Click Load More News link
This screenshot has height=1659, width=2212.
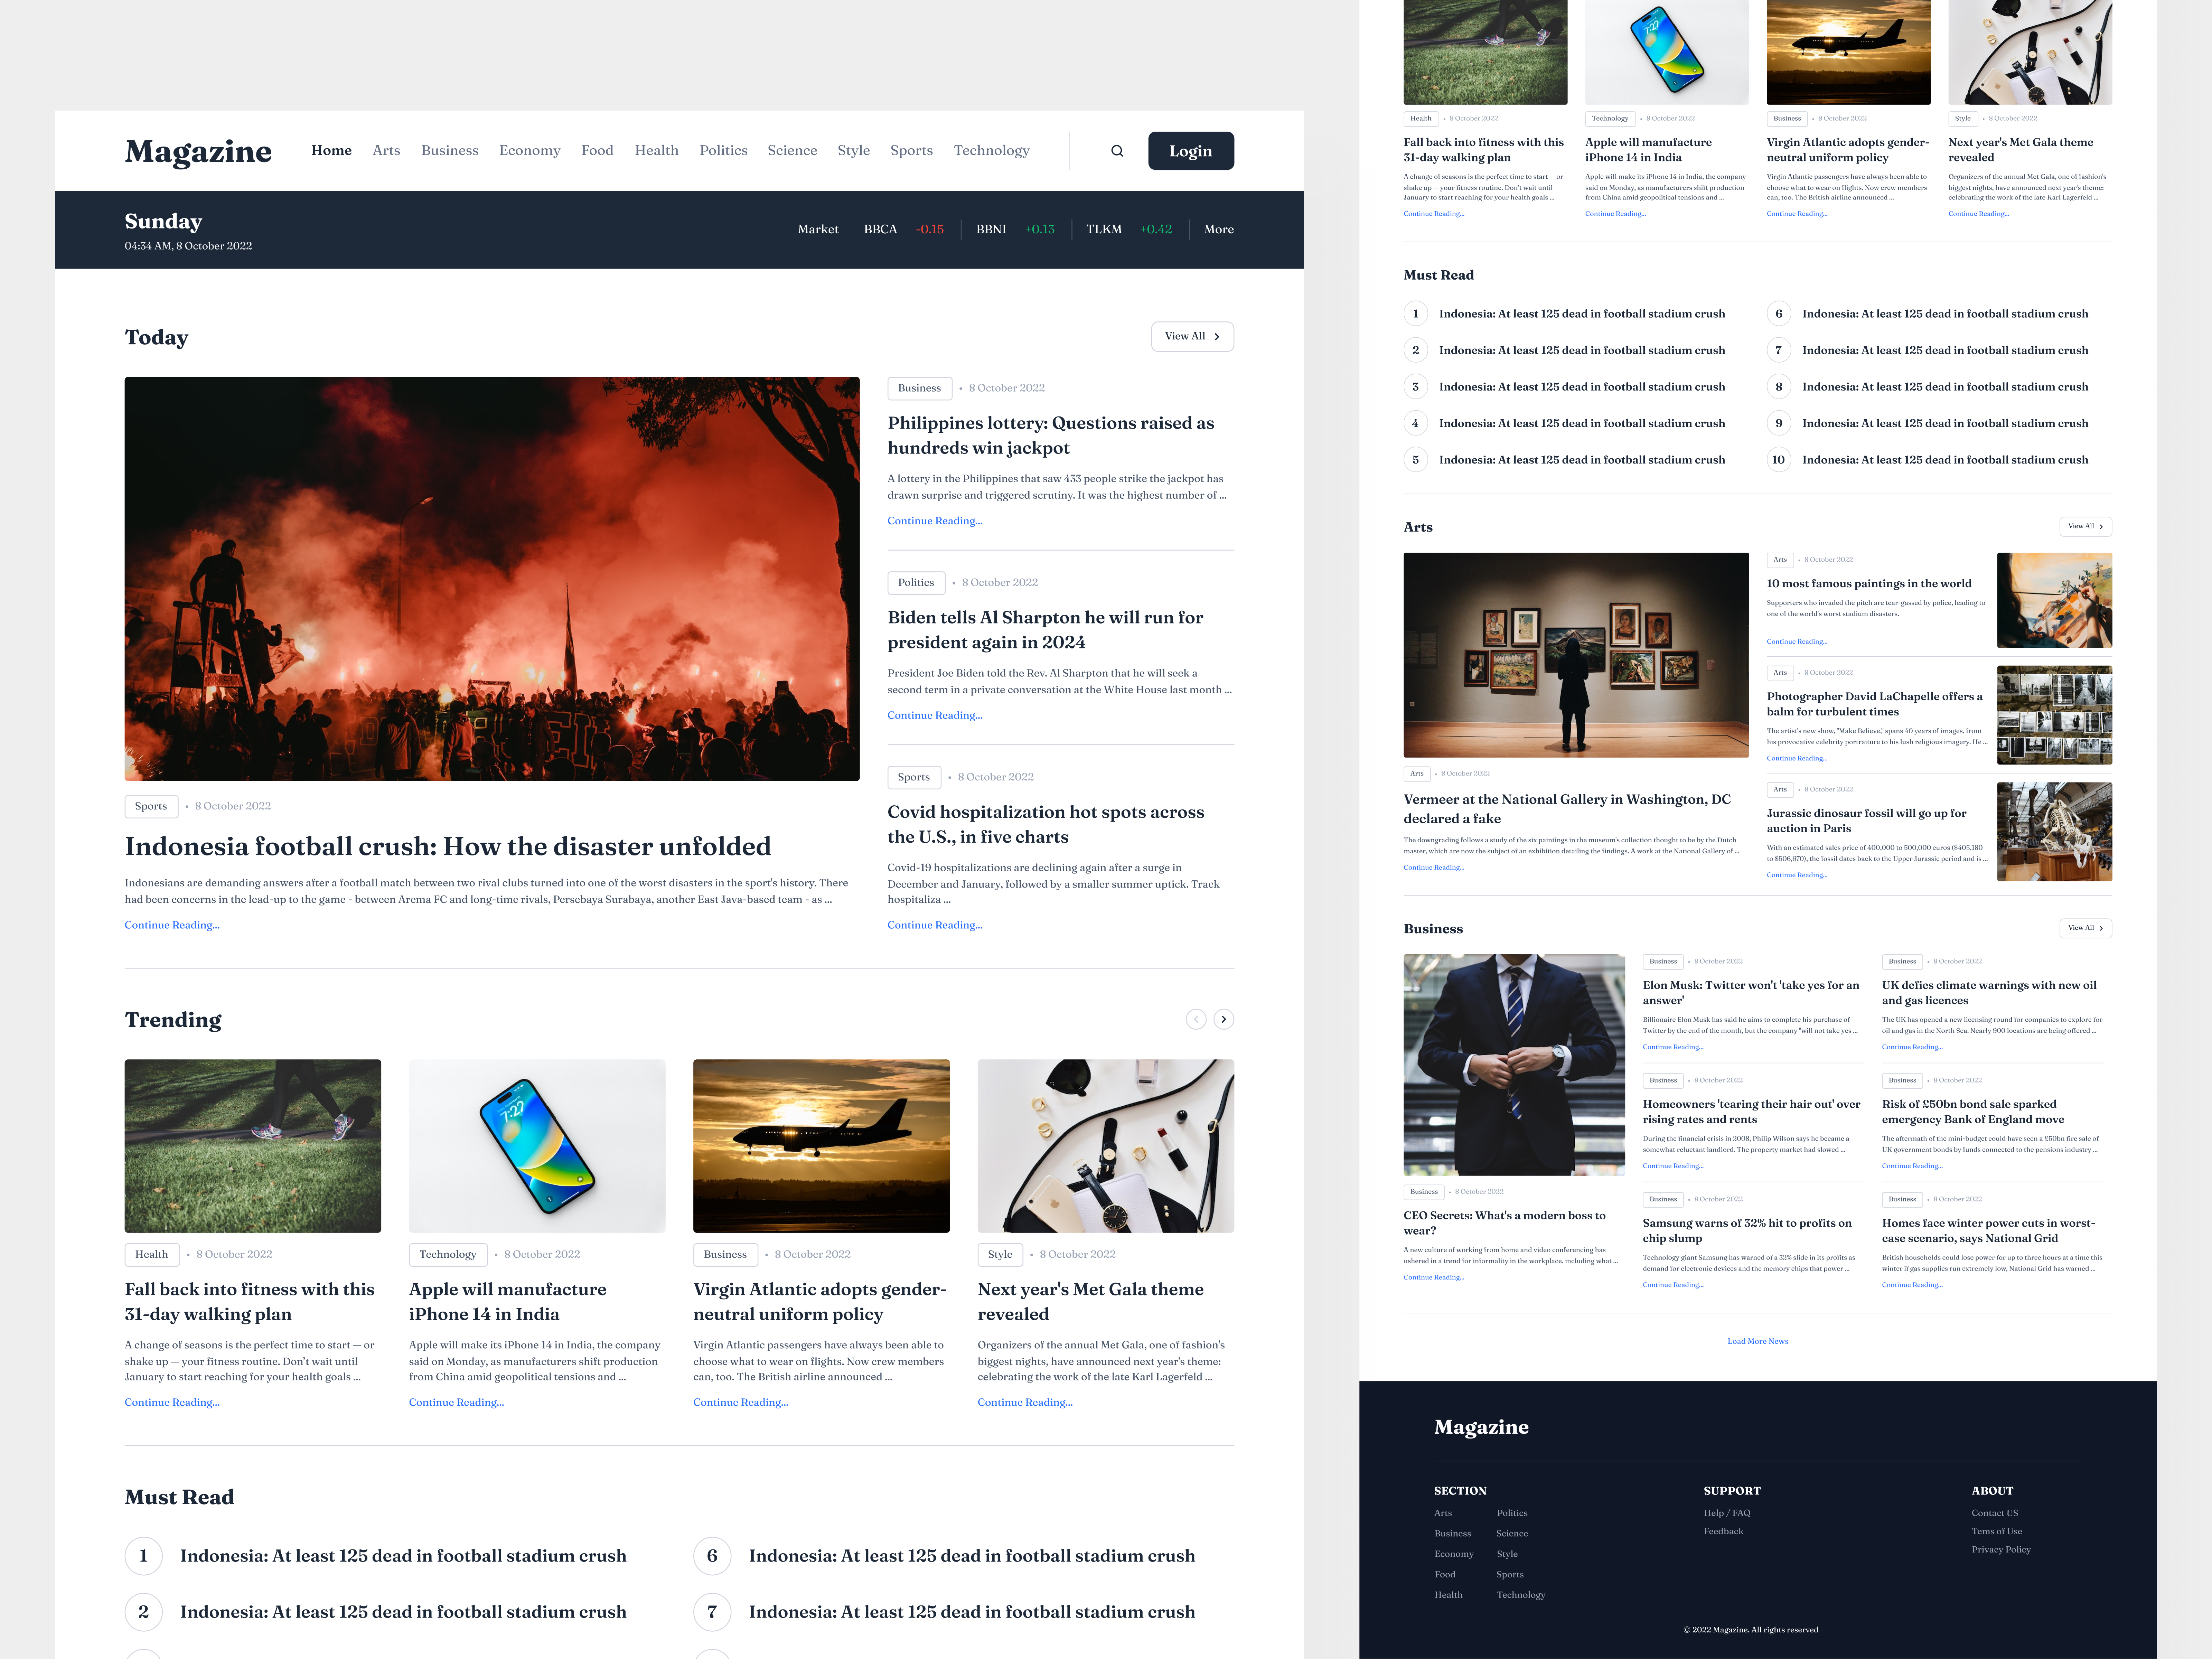tap(1757, 1341)
